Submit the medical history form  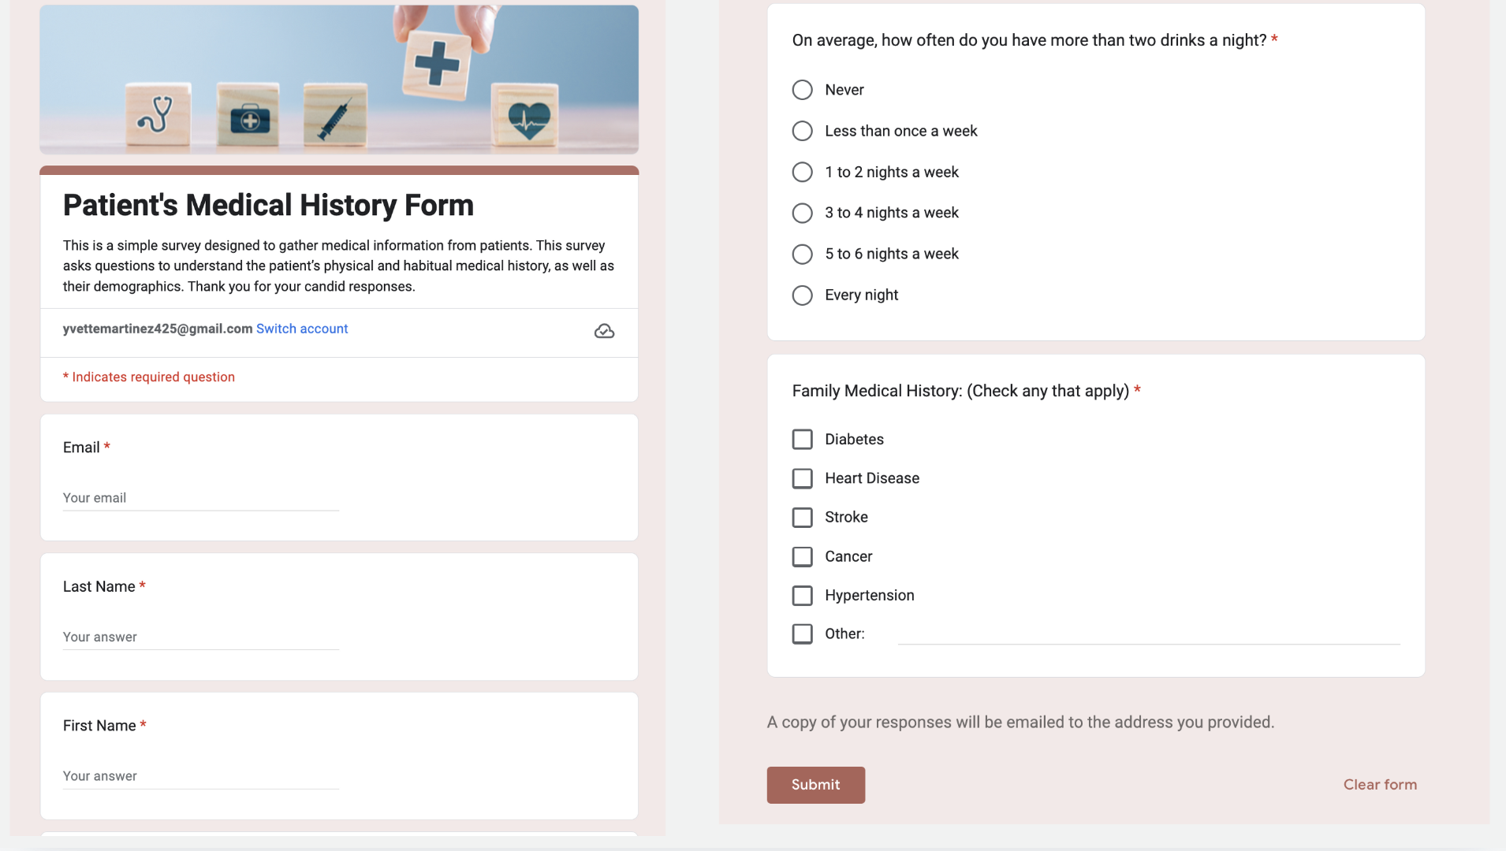point(815,785)
